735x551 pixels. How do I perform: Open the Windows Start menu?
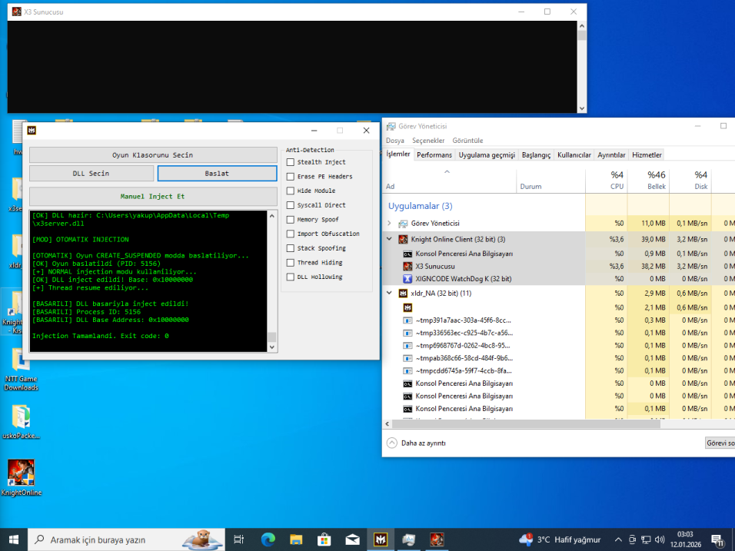pyautogui.click(x=14, y=539)
